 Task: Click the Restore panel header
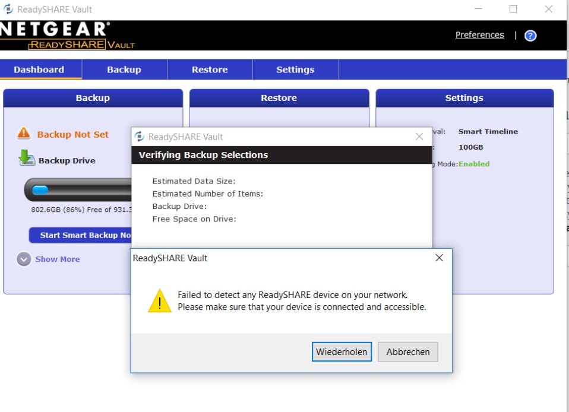[279, 98]
